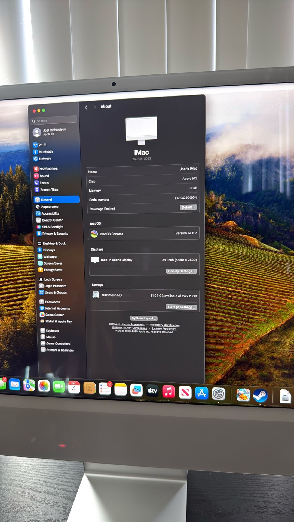This screenshot has height=522, width=294.
Task: Launch Steam from the Dock
Action: pyautogui.click(x=260, y=395)
